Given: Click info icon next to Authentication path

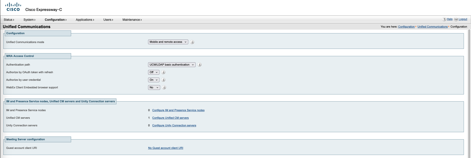Looking at the screenshot, I should click(199, 65).
